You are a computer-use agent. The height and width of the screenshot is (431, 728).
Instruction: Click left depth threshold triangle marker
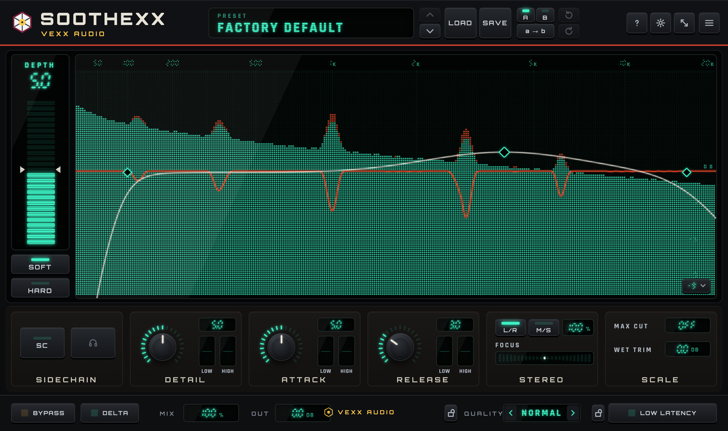[22, 169]
